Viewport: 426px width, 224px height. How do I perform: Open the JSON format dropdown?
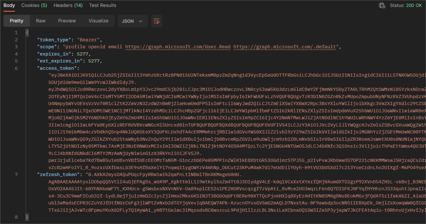coord(132,21)
